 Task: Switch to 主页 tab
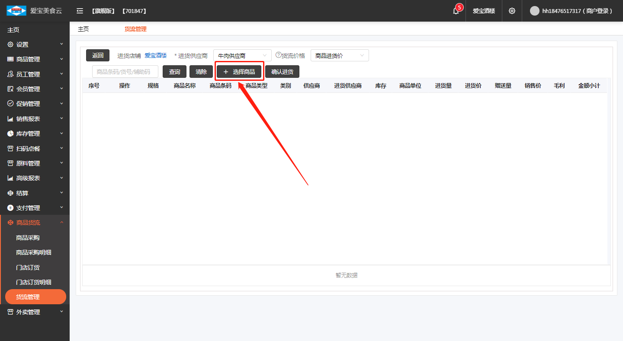click(x=83, y=29)
